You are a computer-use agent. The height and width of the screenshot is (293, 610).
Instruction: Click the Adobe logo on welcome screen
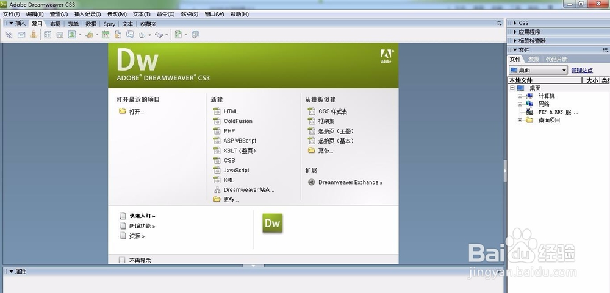click(386, 56)
